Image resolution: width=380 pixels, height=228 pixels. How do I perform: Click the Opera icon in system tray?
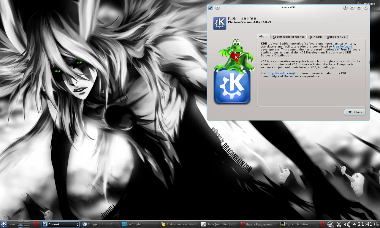322,224
